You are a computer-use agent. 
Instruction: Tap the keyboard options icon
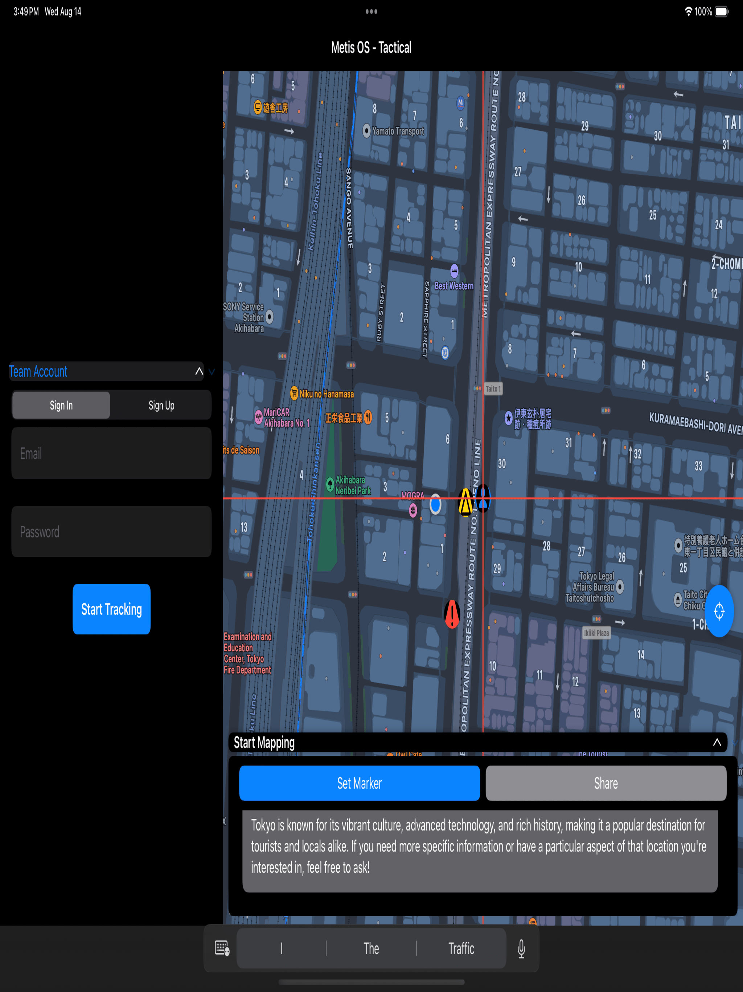tap(222, 948)
